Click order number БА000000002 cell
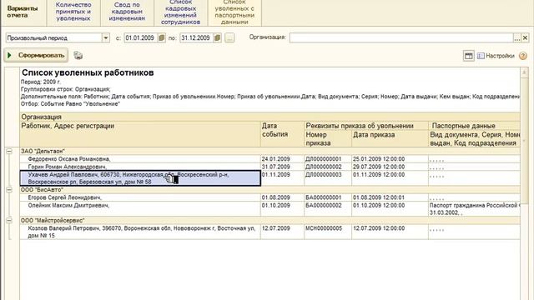The image size is (534, 300). click(x=328, y=209)
